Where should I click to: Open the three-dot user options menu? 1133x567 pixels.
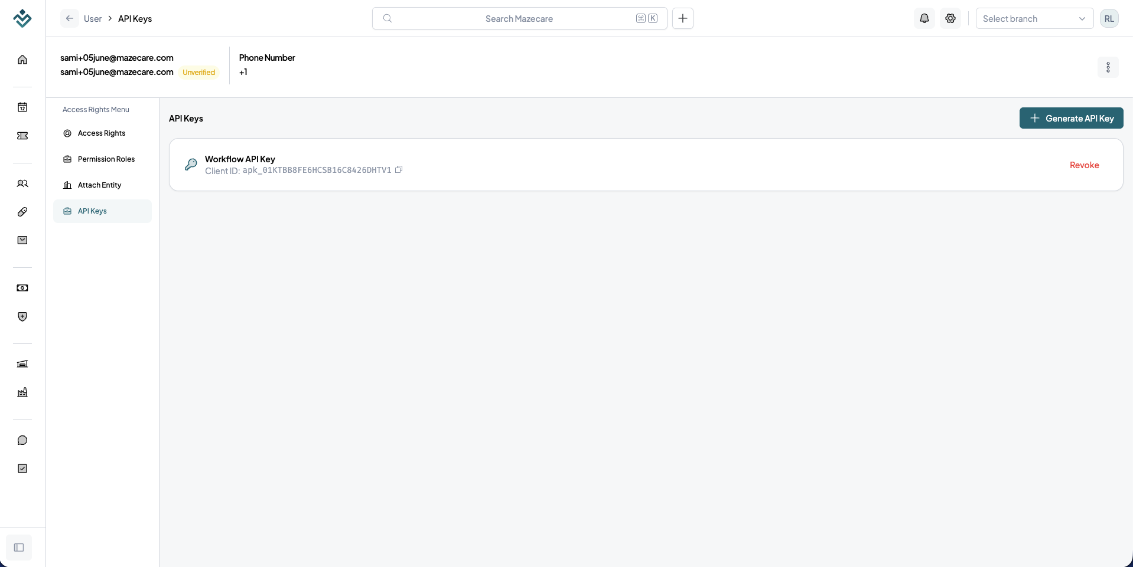[1108, 67]
